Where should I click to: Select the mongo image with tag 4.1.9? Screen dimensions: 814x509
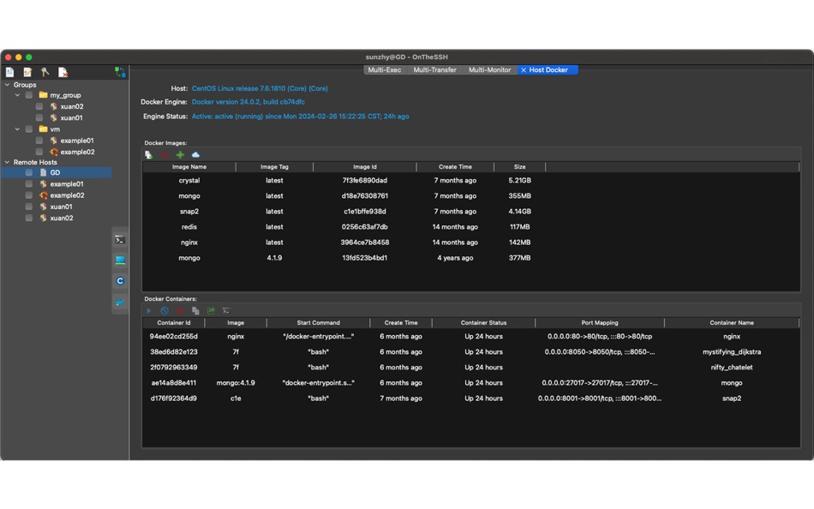[471, 258]
